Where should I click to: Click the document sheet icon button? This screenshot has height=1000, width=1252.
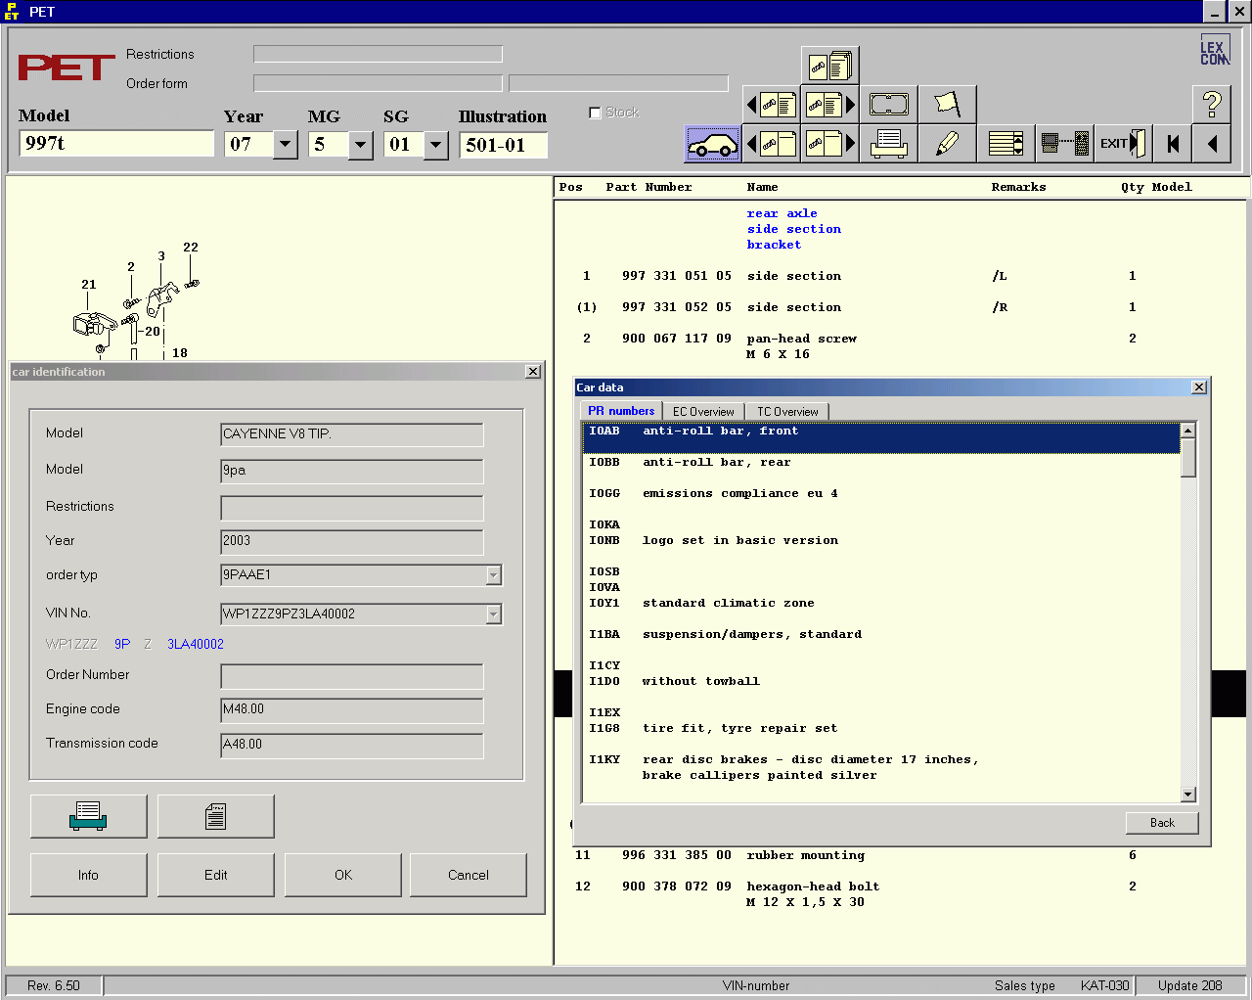pos(216,816)
